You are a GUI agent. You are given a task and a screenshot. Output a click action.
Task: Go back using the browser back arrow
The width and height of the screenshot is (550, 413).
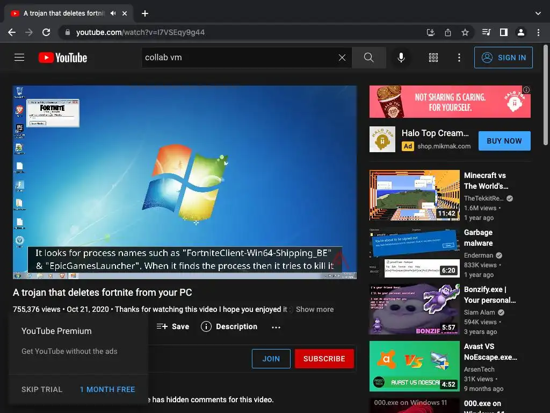[x=12, y=32]
